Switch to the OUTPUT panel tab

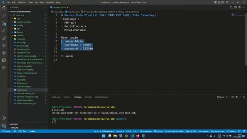click(x=67, y=97)
